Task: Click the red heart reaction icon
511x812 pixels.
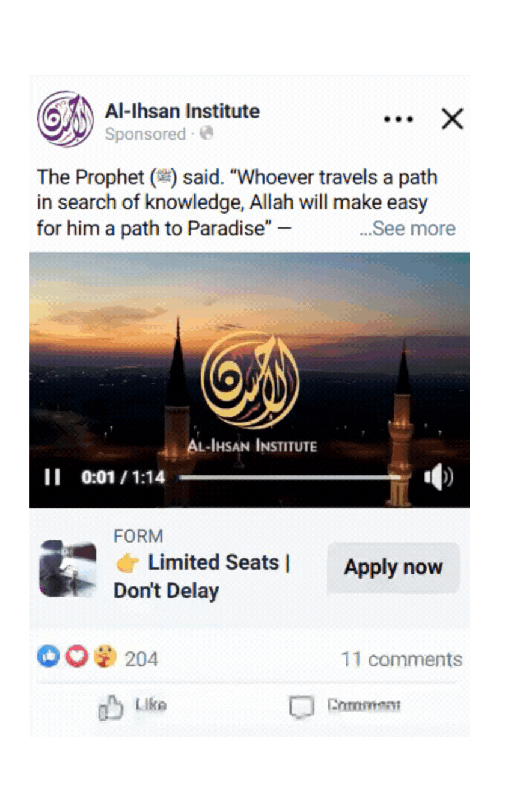Action: [x=76, y=656]
